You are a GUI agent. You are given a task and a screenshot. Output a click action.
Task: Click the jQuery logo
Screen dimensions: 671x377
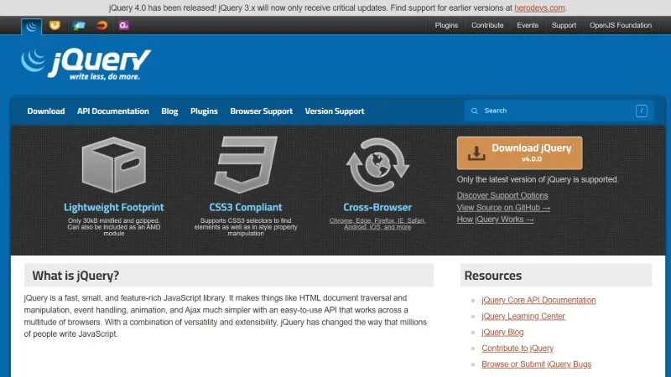point(86,65)
